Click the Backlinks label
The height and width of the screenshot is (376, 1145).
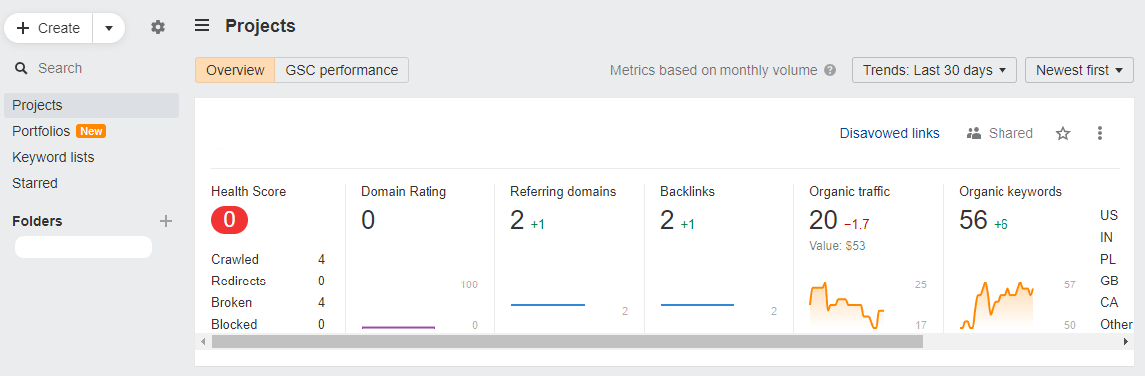point(688,192)
